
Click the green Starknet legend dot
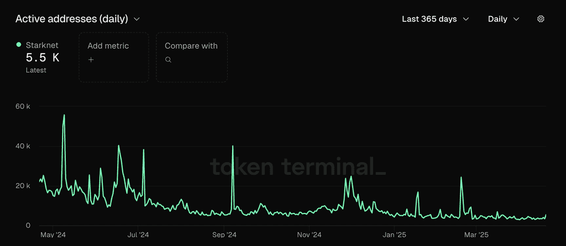[19, 45]
